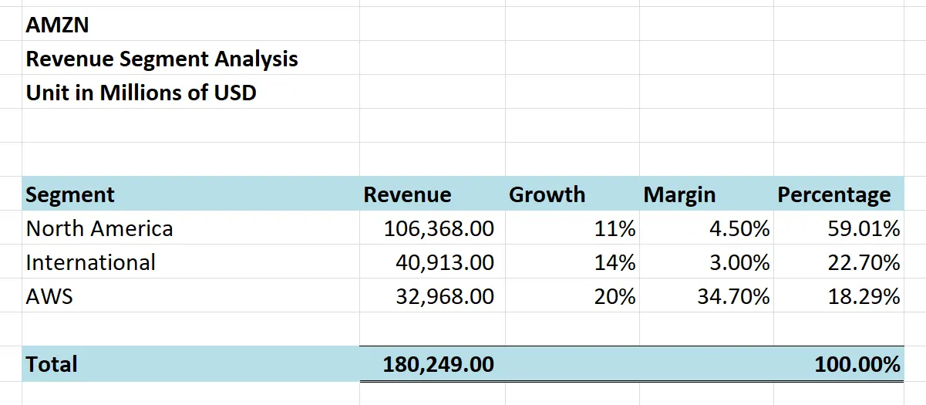Screen dimensions: 926x405
Task: Select the Revenue Segment Analysis cell
Action: pyautogui.click(x=190, y=58)
